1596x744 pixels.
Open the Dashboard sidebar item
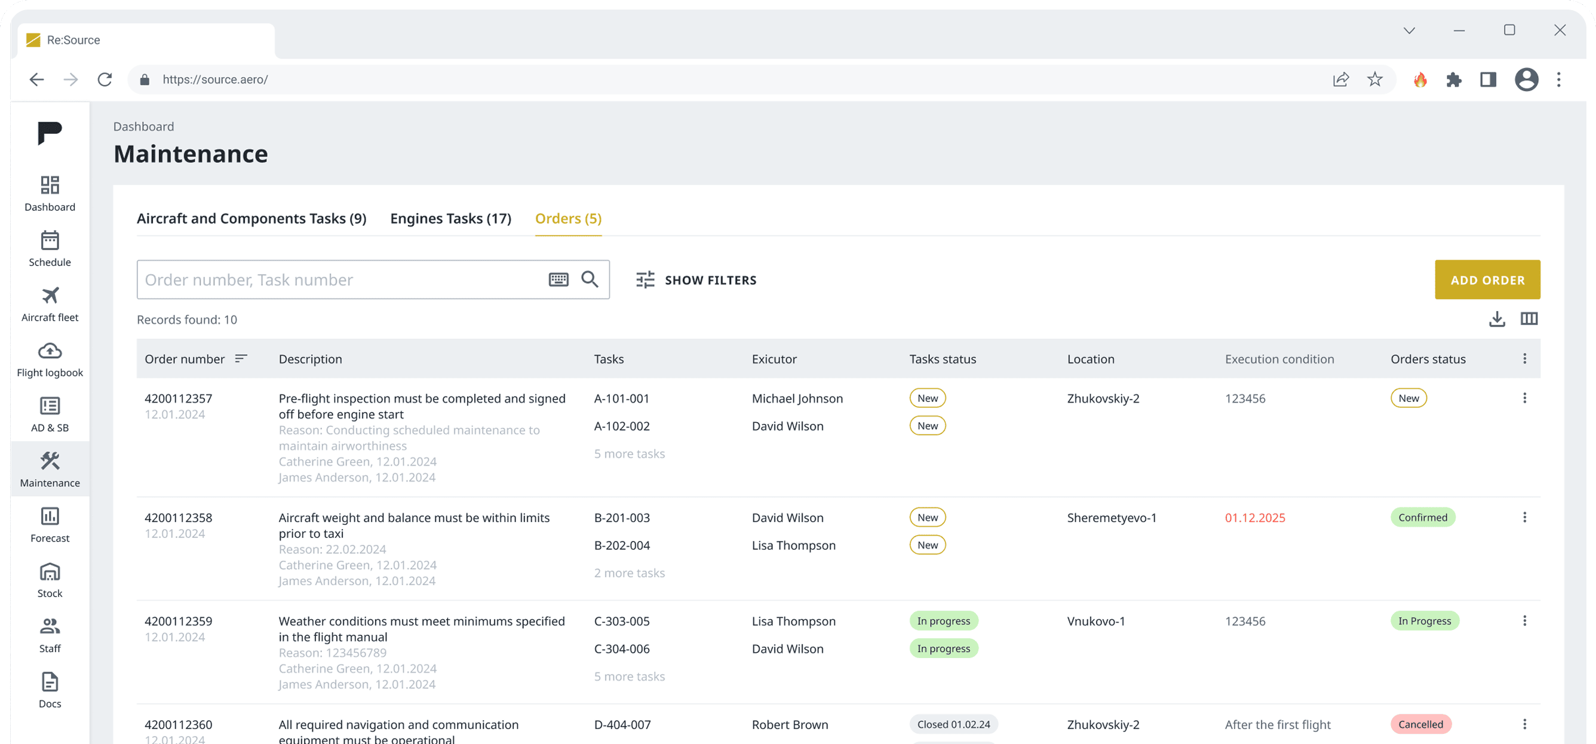click(50, 193)
